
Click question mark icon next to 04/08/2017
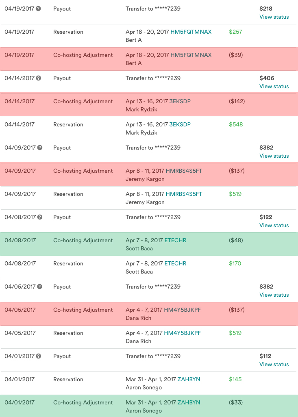pyautogui.click(x=40, y=217)
